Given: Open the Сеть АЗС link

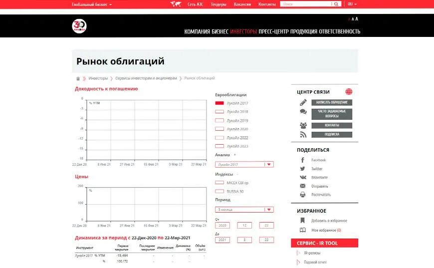Looking at the screenshot, I should (x=195, y=4).
